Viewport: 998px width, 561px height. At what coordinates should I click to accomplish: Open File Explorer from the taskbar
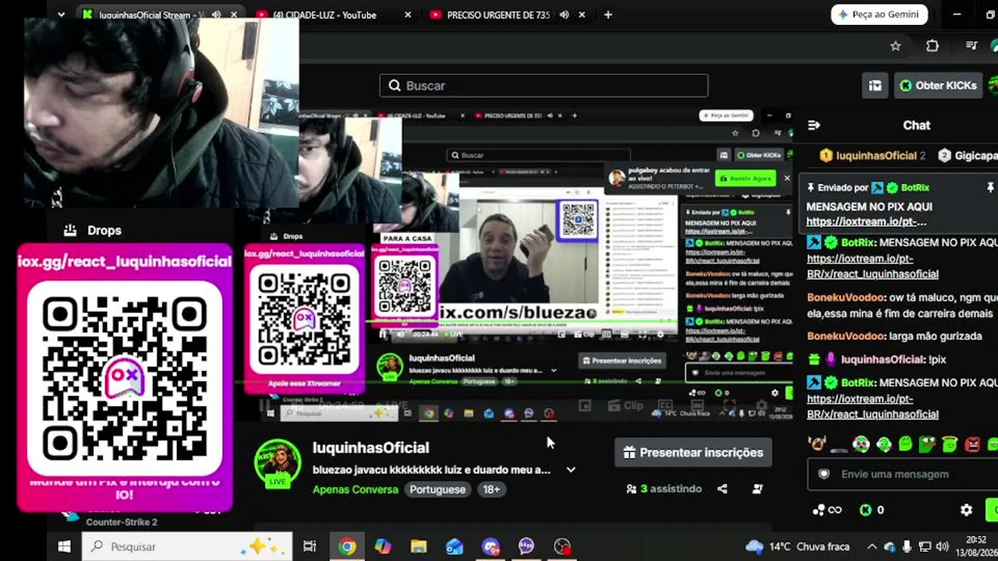419,547
